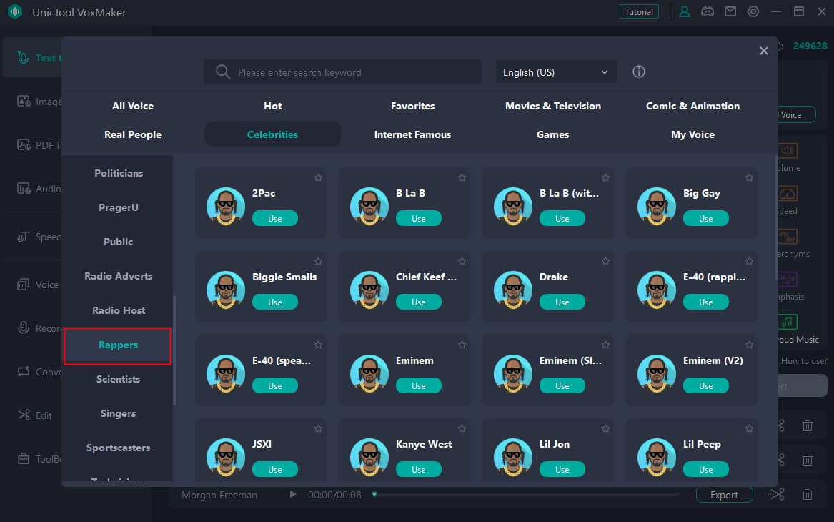The width and height of the screenshot is (834, 522).
Task: Open the settings gear icon
Action: [x=753, y=11]
